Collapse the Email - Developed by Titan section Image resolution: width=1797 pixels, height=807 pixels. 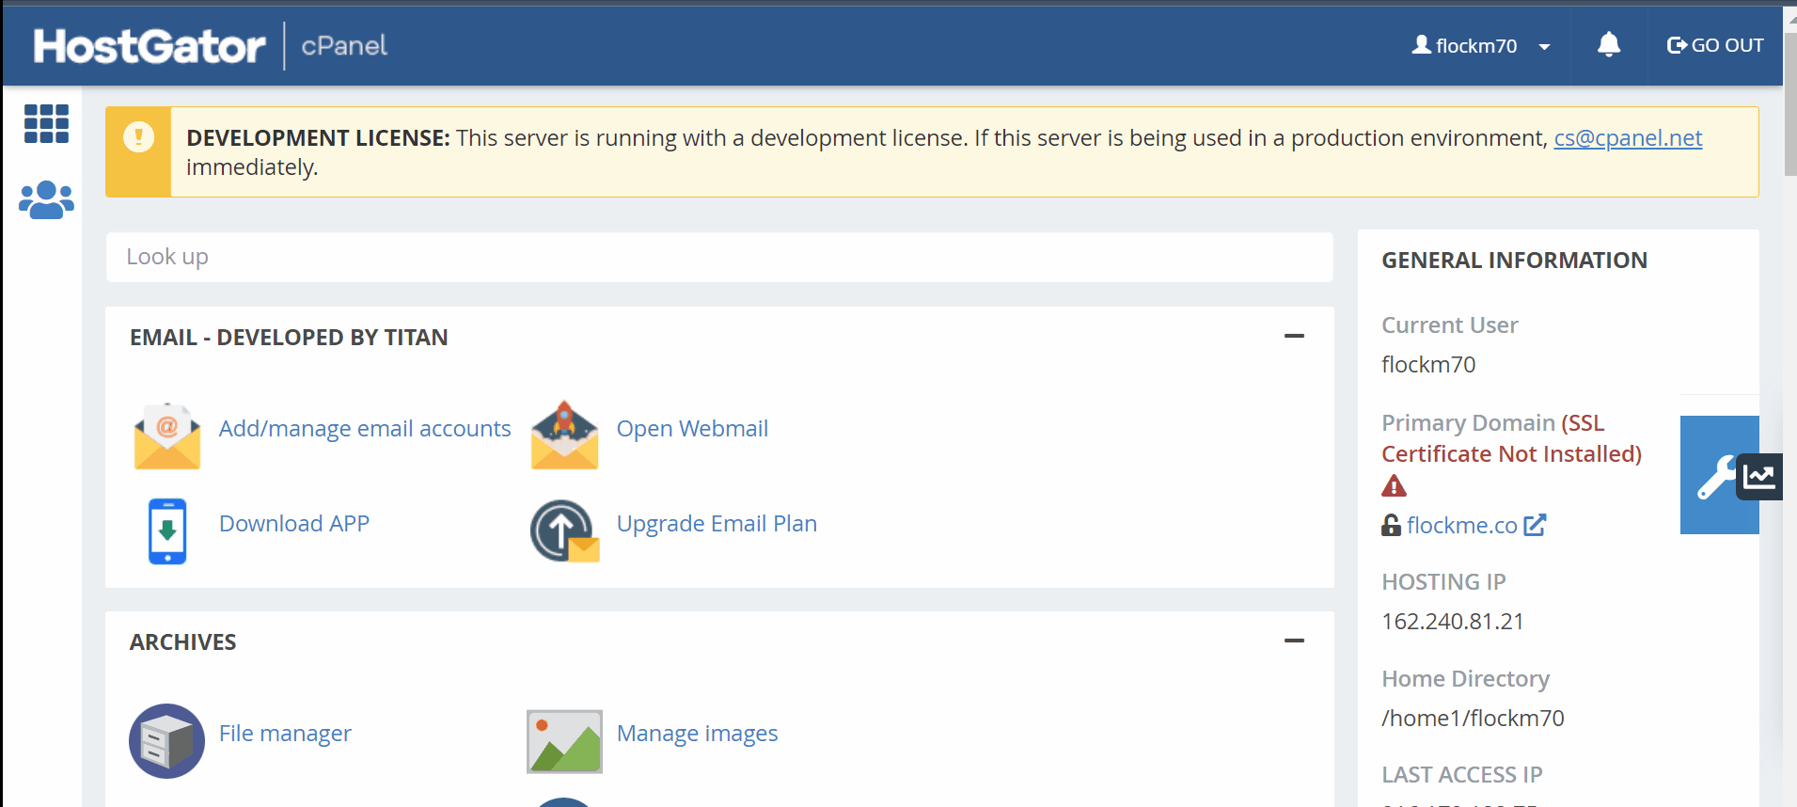[1294, 336]
